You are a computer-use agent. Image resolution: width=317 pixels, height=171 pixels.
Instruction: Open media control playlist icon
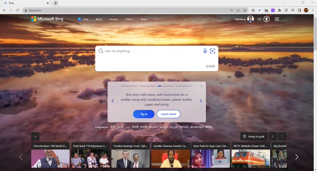(293, 10)
